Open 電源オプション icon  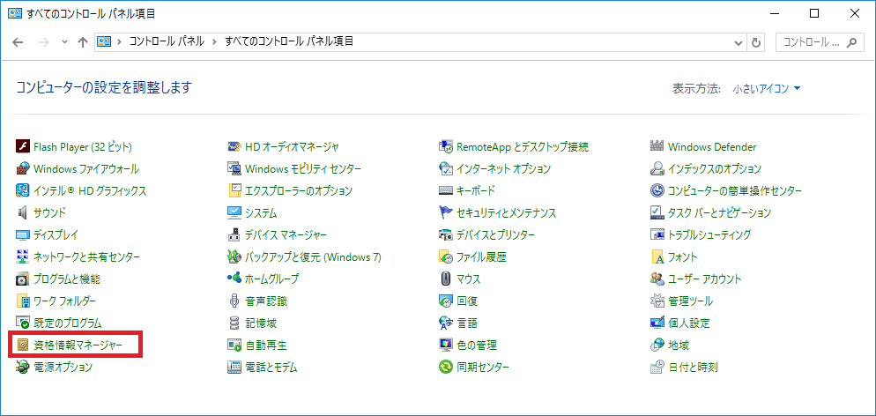tap(22, 367)
